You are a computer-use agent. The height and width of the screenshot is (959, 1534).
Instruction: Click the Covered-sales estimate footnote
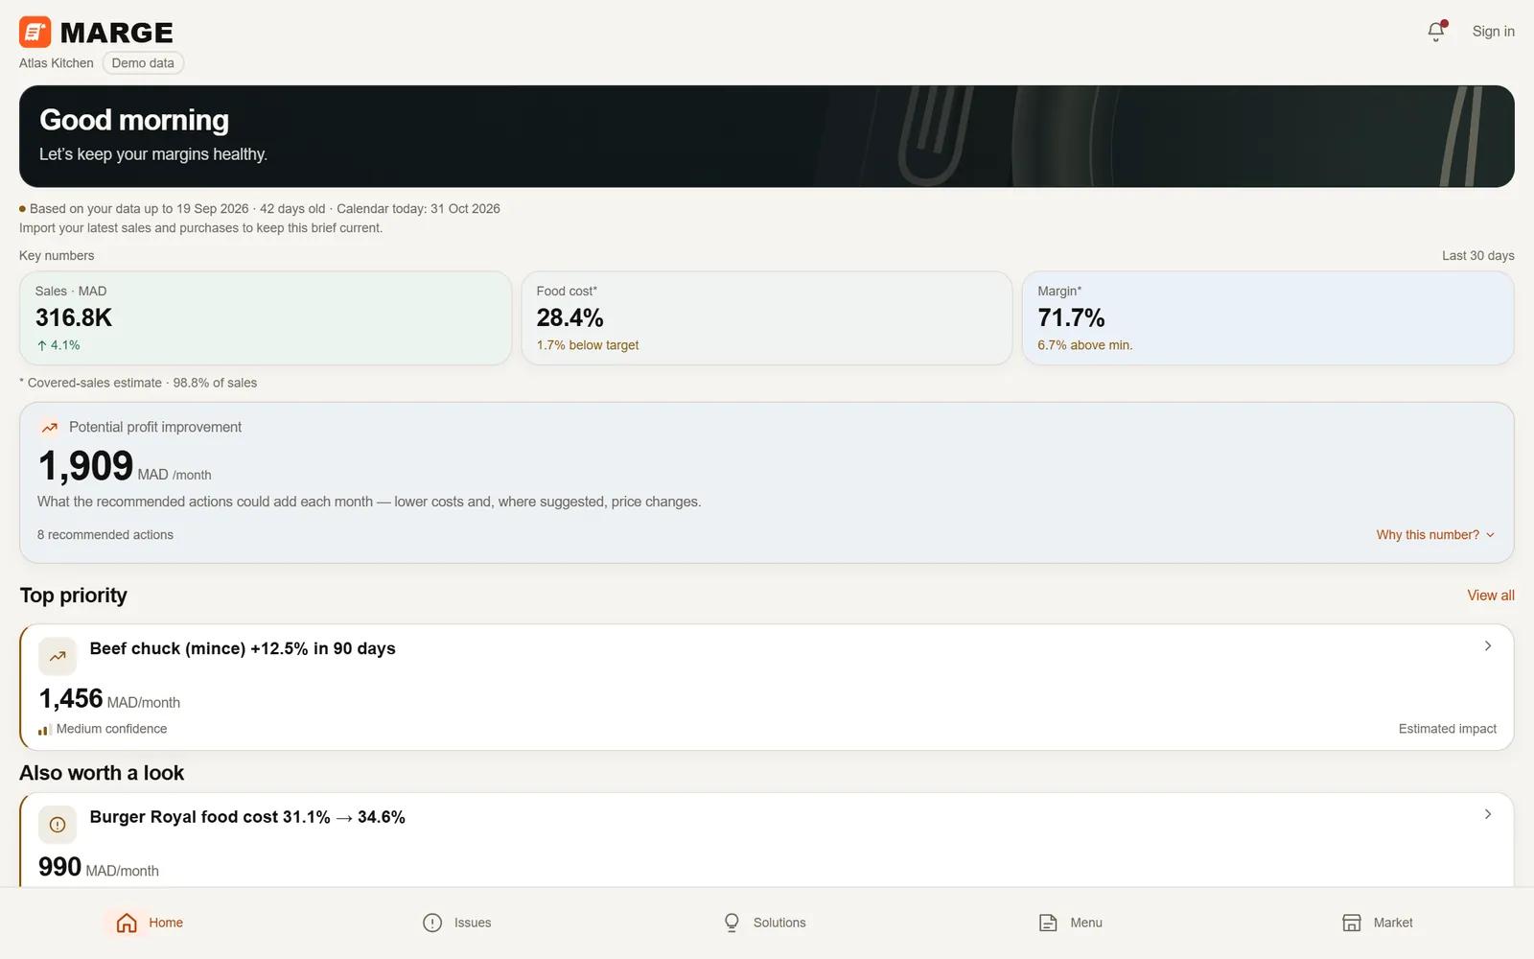(x=138, y=383)
